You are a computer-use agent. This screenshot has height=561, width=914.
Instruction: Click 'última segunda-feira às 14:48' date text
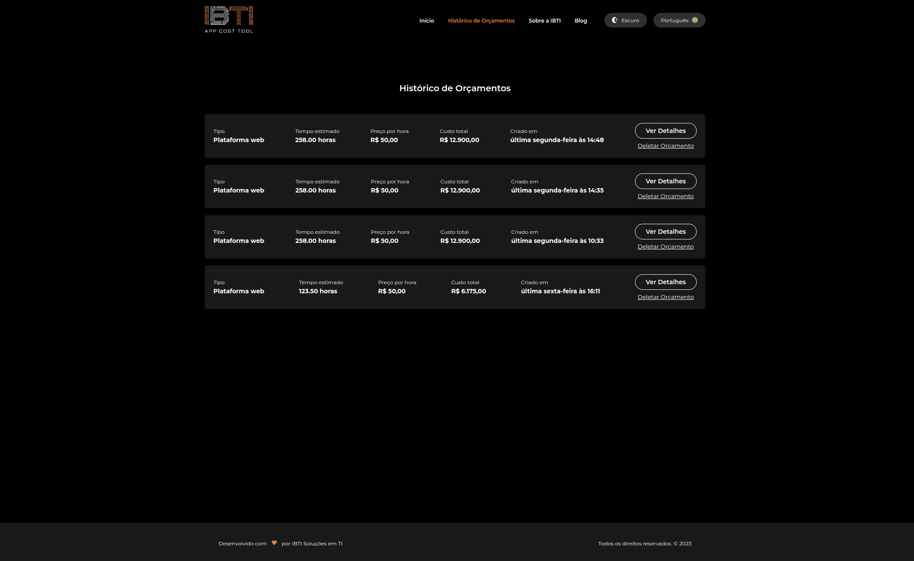click(x=557, y=140)
